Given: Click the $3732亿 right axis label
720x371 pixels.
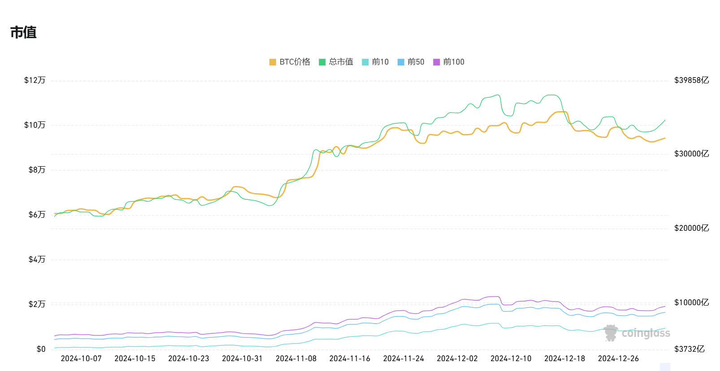Looking at the screenshot, I should [x=690, y=349].
